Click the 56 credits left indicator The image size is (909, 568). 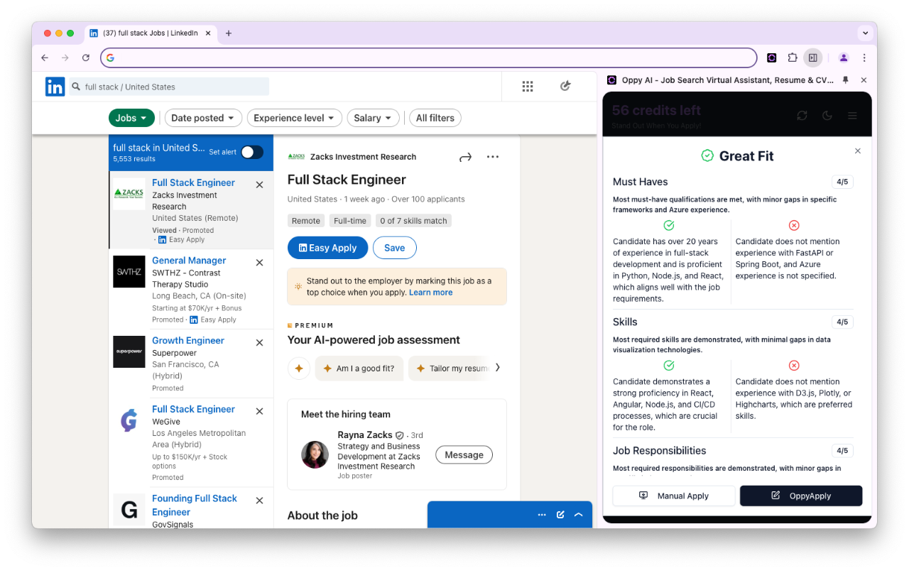click(x=655, y=110)
